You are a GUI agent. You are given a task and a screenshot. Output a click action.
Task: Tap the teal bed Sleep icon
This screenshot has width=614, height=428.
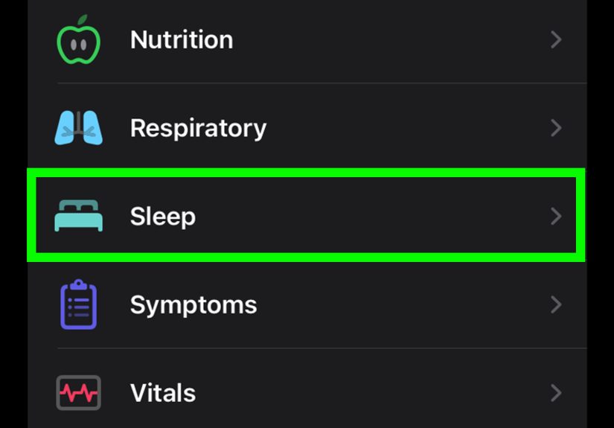78,216
